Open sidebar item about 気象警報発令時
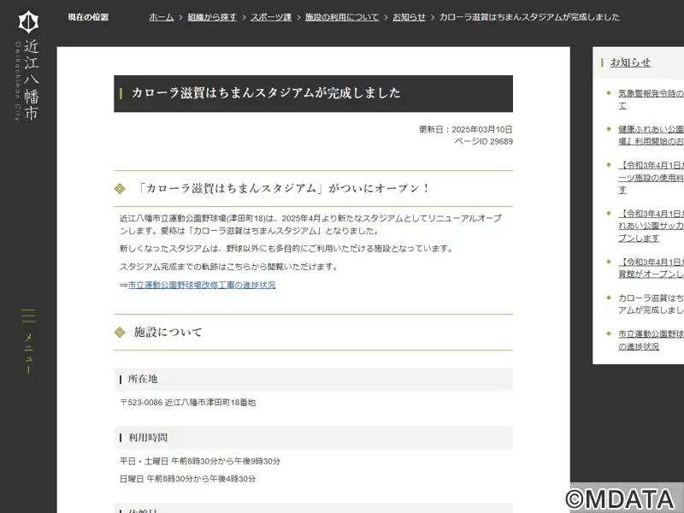The width and height of the screenshot is (684, 513). pos(650,99)
